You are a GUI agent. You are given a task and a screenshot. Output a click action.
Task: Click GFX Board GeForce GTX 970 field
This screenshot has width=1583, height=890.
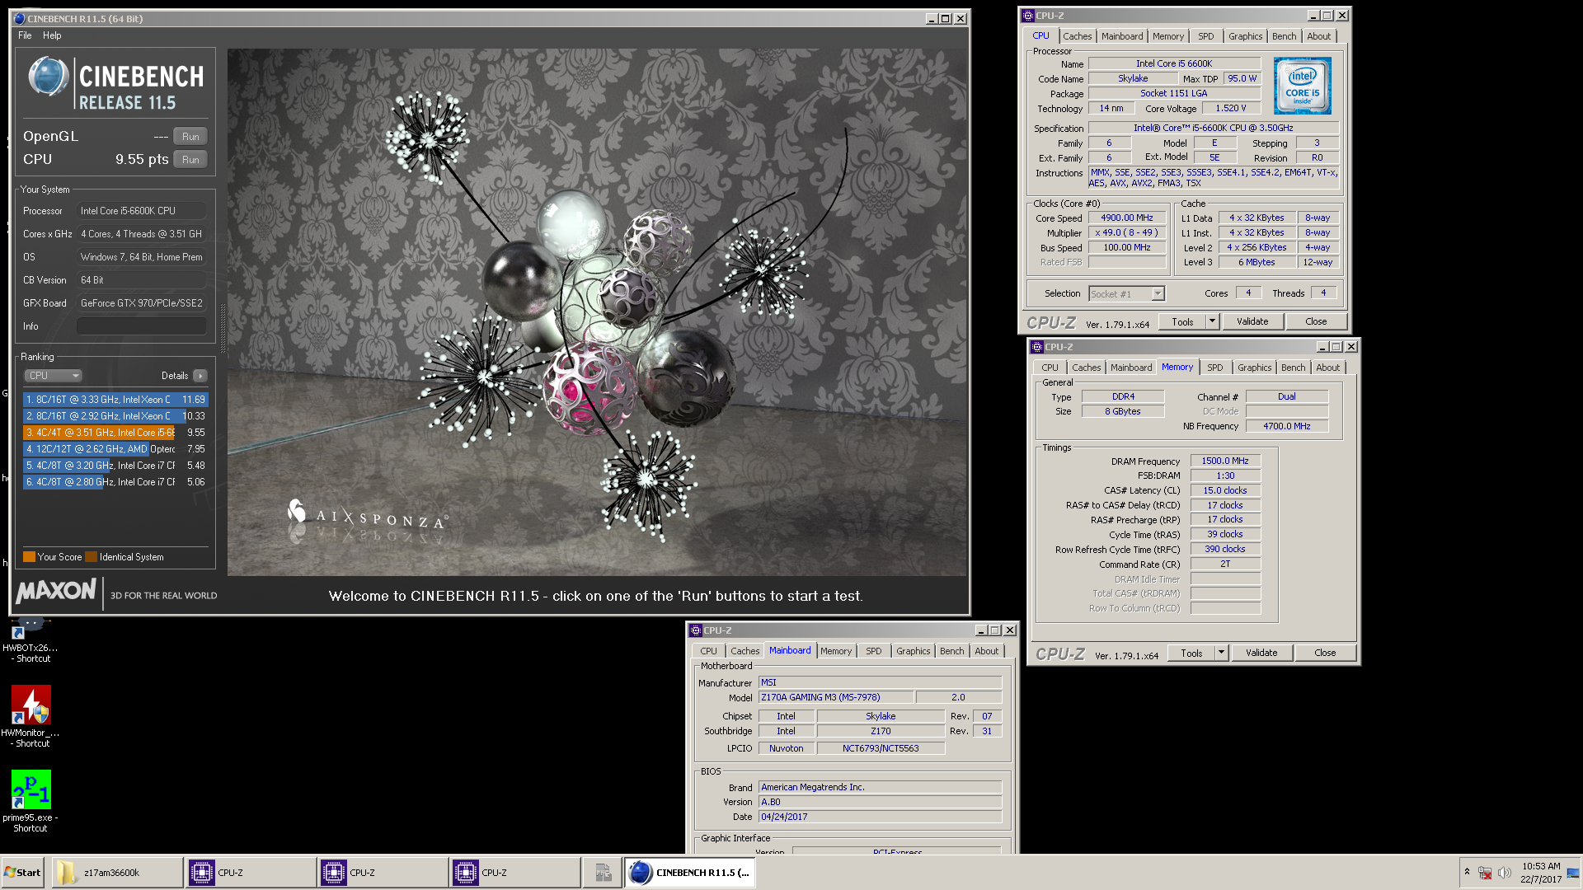(x=142, y=303)
